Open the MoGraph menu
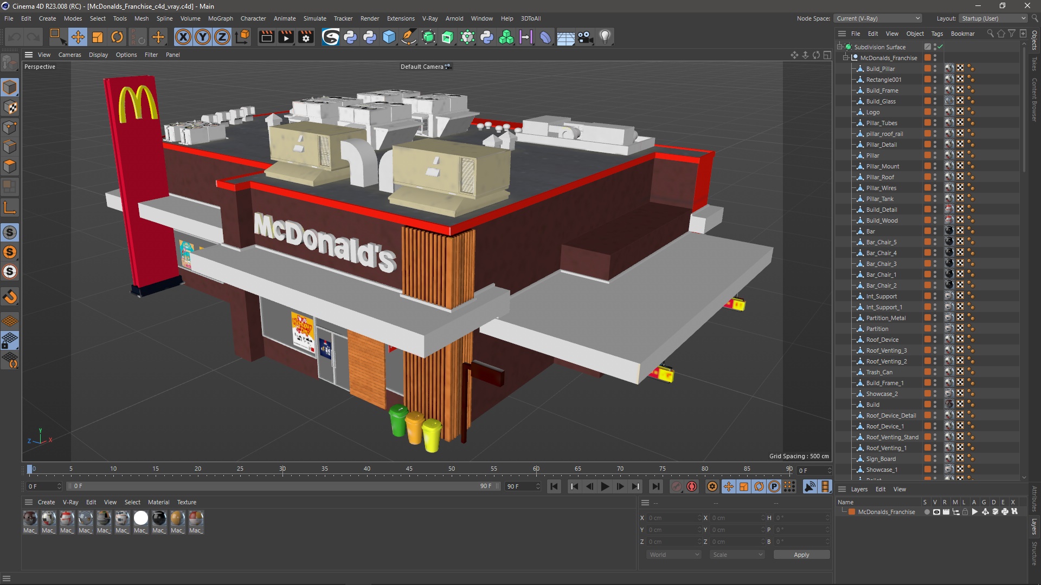1041x585 pixels. [220, 18]
